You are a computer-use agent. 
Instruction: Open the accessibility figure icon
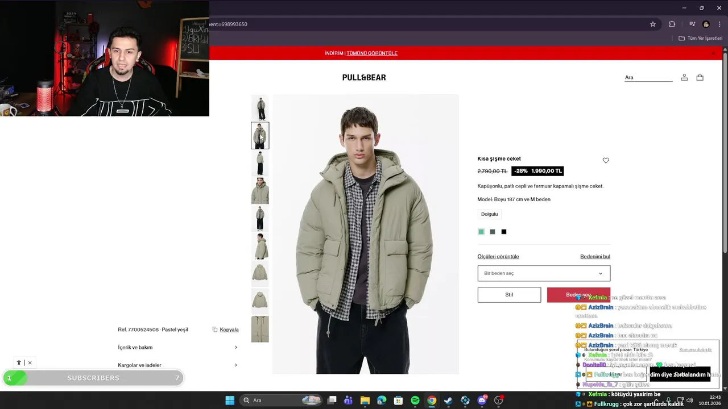(x=19, y=362)
